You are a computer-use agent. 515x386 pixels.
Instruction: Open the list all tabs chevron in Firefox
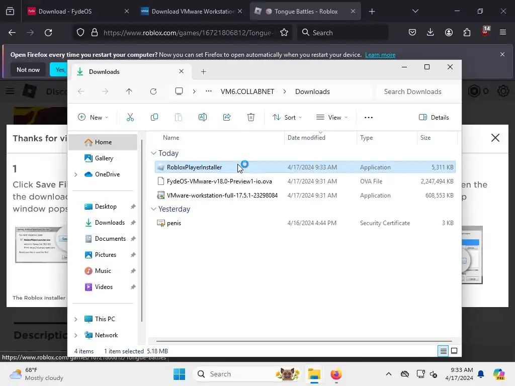415,11
